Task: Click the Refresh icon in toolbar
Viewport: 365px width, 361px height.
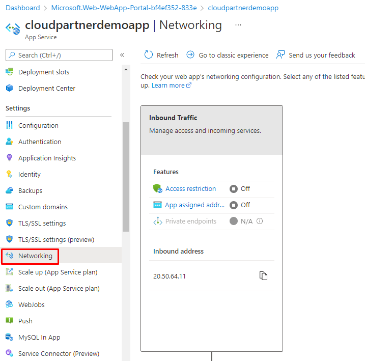Action: (x=149, y=55)
